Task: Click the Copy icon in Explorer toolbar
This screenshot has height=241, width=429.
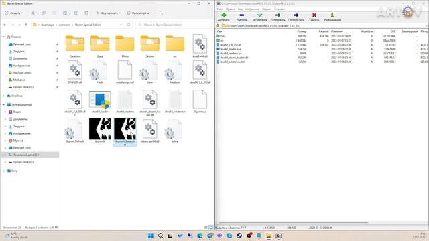Action: click(x=43, y=13)
